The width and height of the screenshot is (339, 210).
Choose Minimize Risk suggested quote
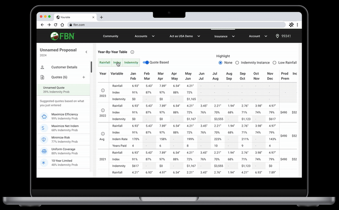[63, 140]
